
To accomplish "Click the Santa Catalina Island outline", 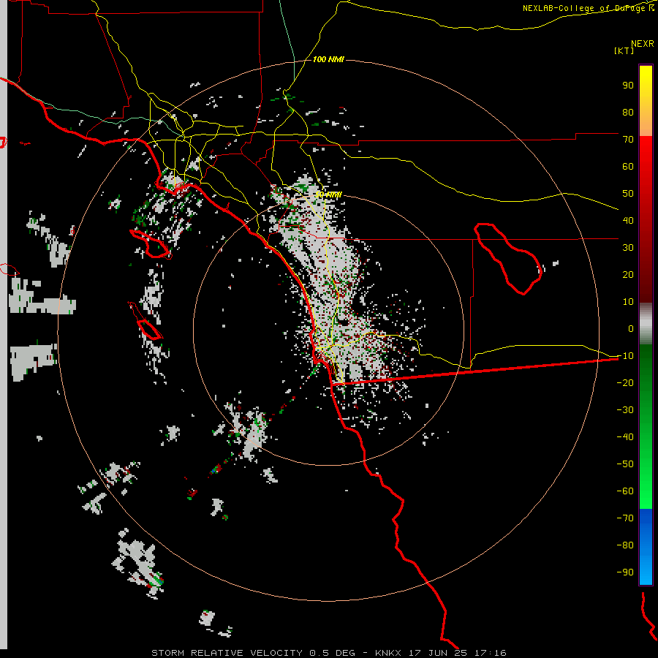I will 151,243.
